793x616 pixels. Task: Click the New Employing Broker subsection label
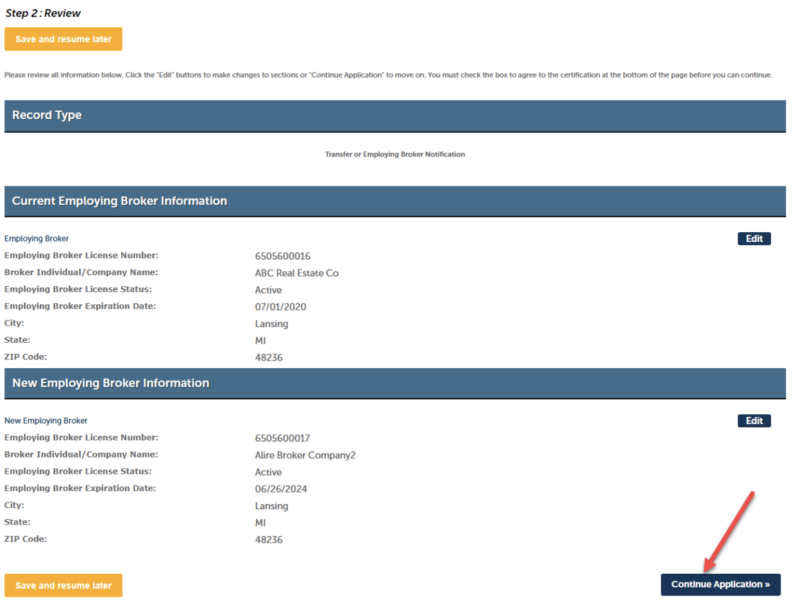tap(46, 421)
